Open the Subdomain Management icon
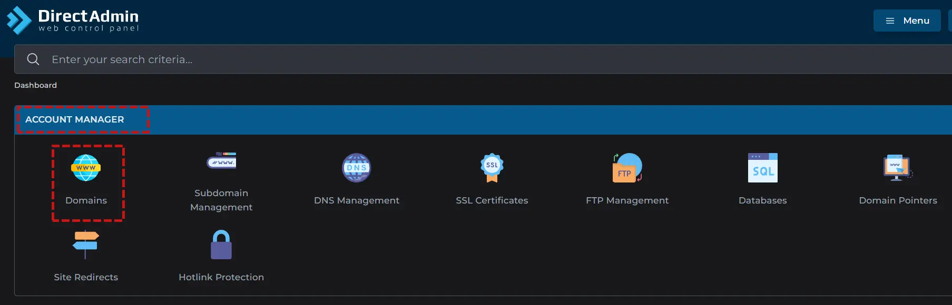The width and height of the screenshot is (952, 305). [221, 160]
